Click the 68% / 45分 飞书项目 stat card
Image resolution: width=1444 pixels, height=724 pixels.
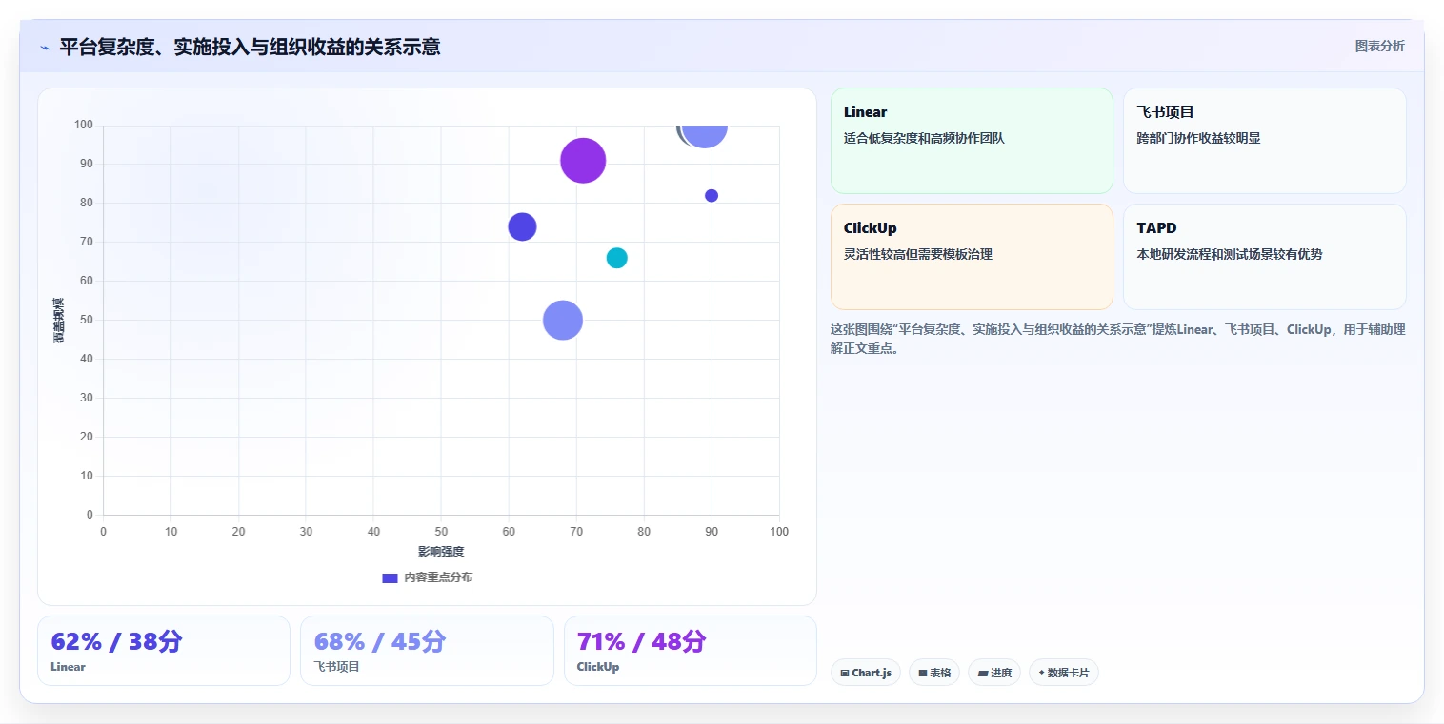(x=427, y=651)
